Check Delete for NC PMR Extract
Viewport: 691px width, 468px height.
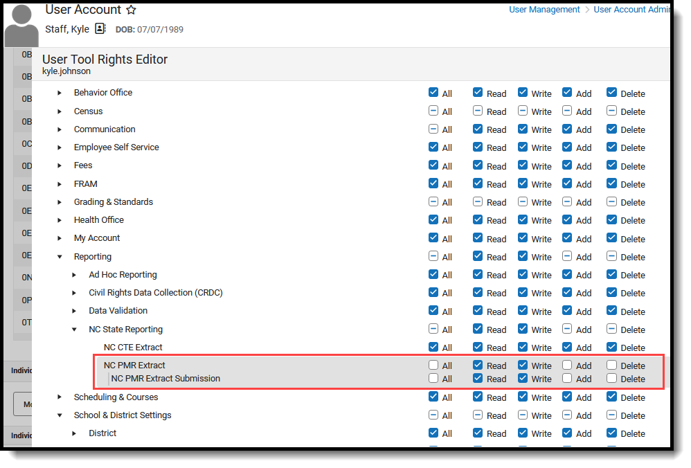point(611,365)
